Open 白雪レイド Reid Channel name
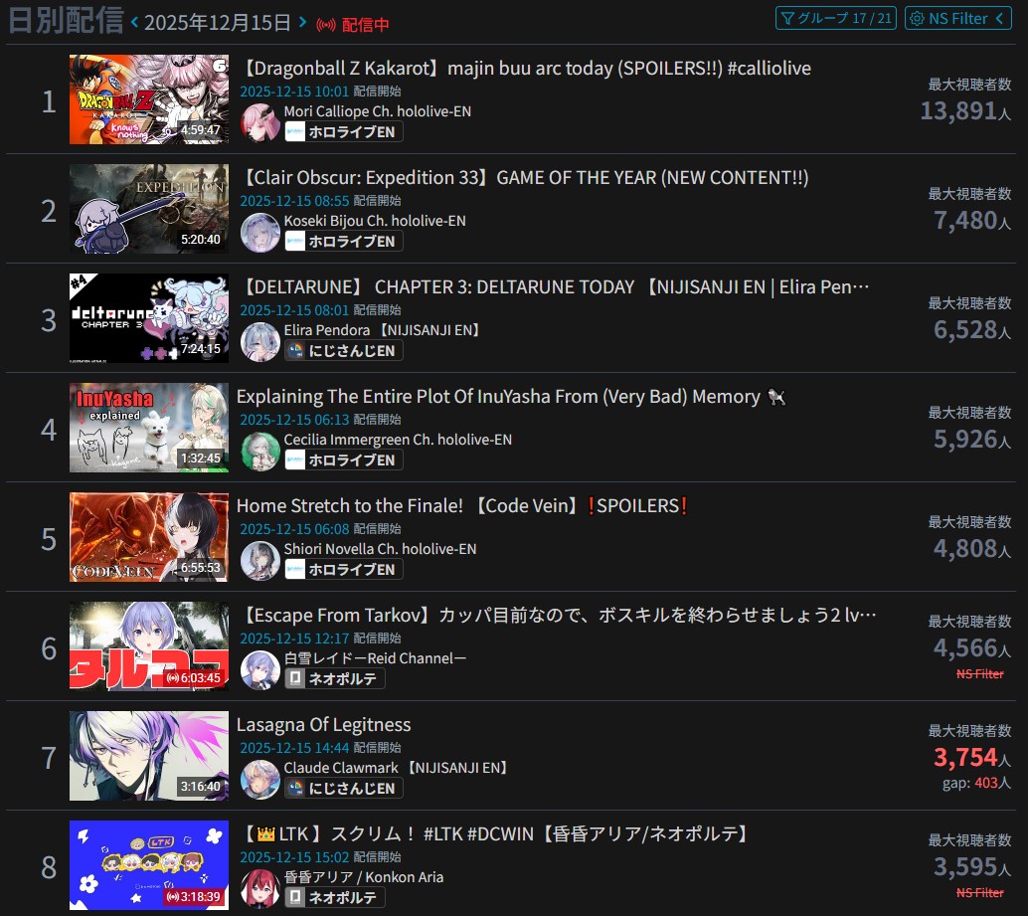The image size is (1028, 916). [375, 659]
